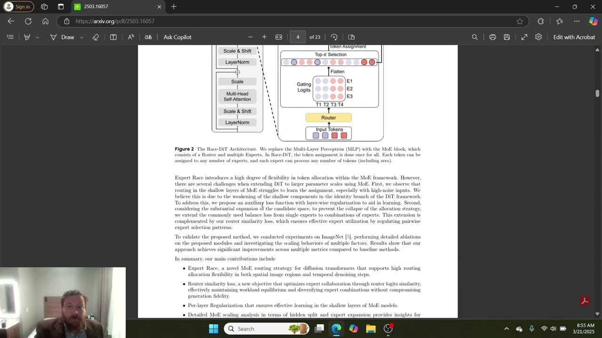Click the OBS Studio taskbar icon

[388, 329]
